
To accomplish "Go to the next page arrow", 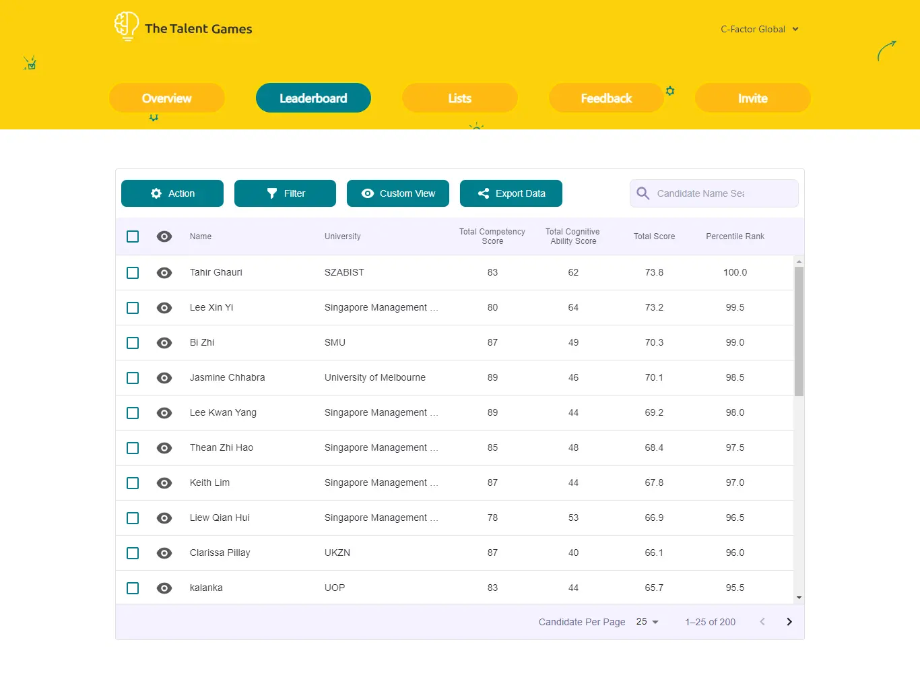I will pos(789,622).
